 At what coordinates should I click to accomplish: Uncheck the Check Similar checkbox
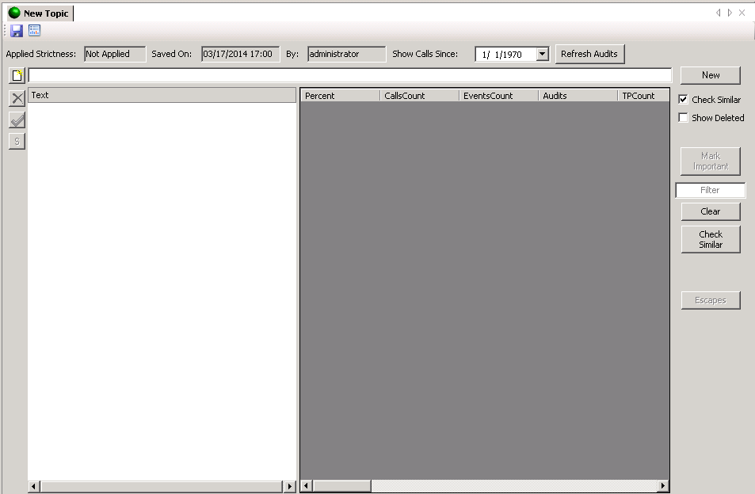[684, 100]
